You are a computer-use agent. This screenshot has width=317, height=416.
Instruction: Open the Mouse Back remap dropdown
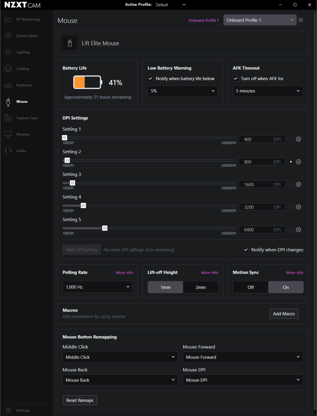click(x=120, y=380)
